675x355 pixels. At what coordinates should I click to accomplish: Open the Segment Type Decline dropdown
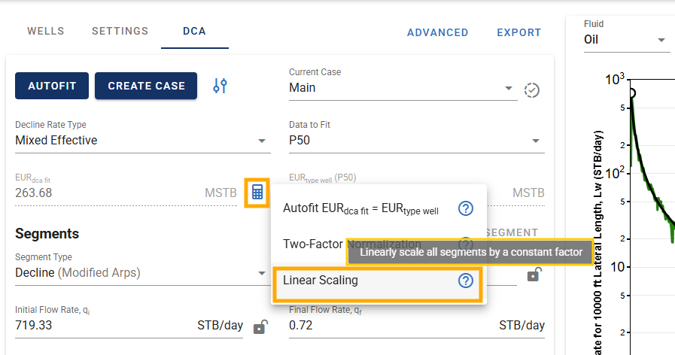tap(140, 273)
